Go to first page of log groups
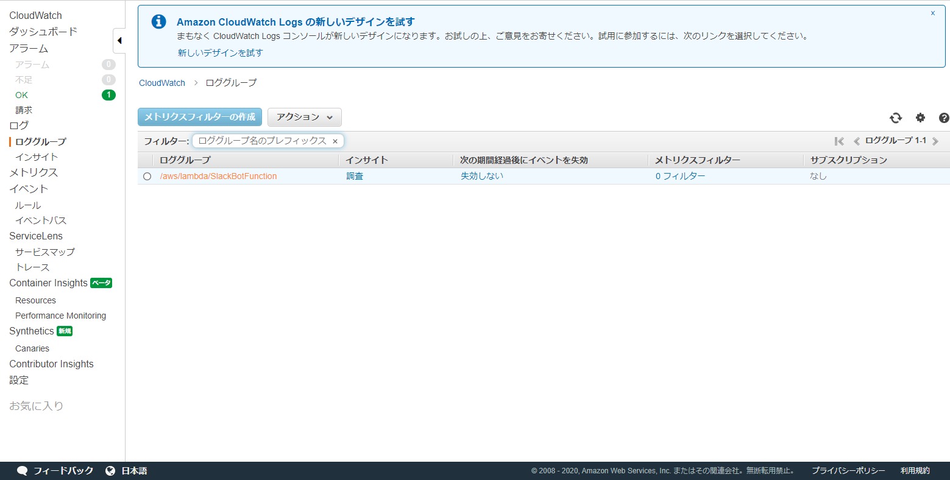Image resolution: width=950 pixels, height=480 pixels. (x=839, y=141)
